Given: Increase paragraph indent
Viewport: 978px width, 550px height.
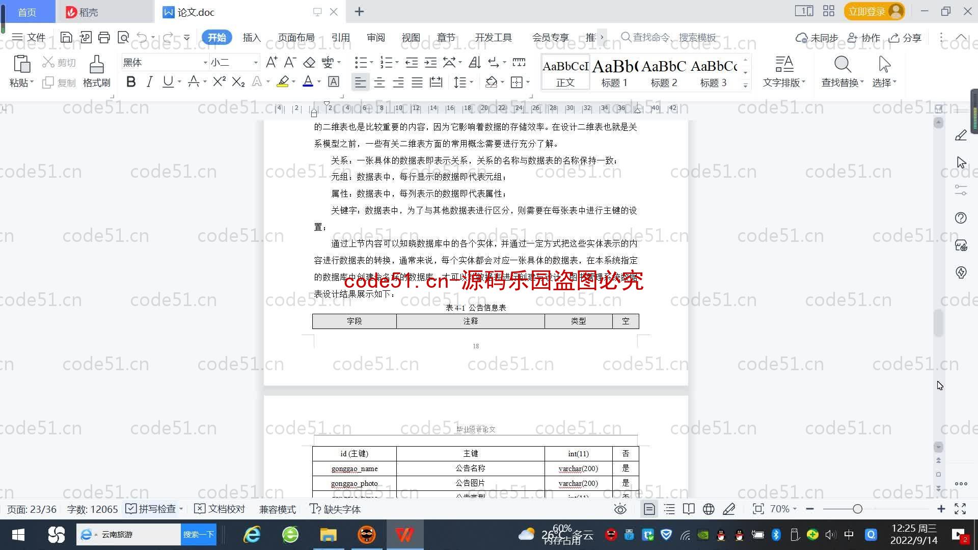Looking at the screenshot, I should point(430,62).
